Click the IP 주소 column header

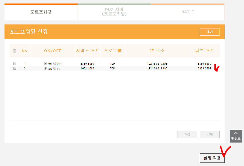click(x=157, y=51)
